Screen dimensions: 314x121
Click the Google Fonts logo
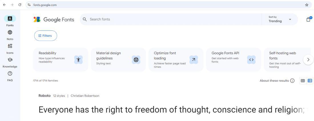coord(54,19)
